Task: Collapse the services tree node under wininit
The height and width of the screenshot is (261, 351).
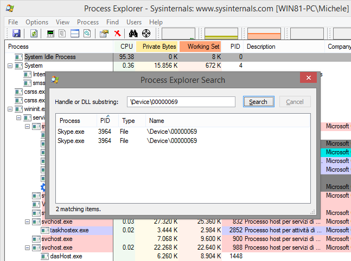Action: point(18,118)
